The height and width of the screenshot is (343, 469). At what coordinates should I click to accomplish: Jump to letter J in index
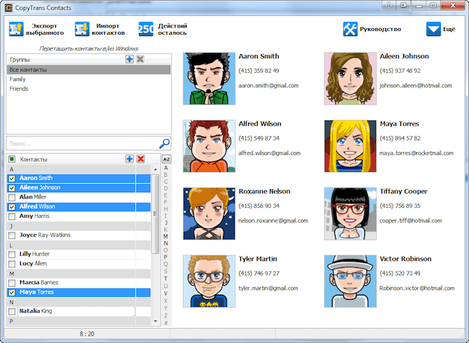point(166,222)
